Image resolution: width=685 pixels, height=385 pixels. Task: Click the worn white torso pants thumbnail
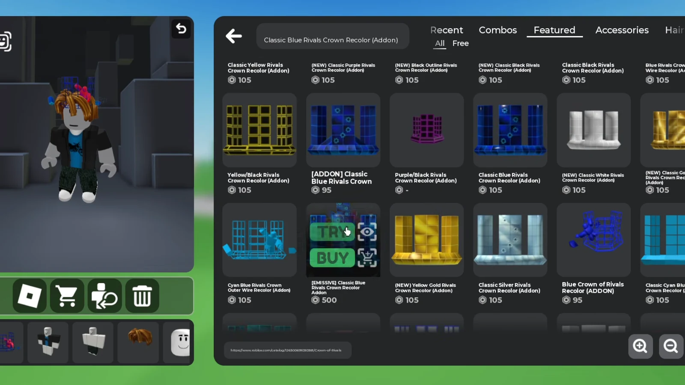(x=93, y=343)
